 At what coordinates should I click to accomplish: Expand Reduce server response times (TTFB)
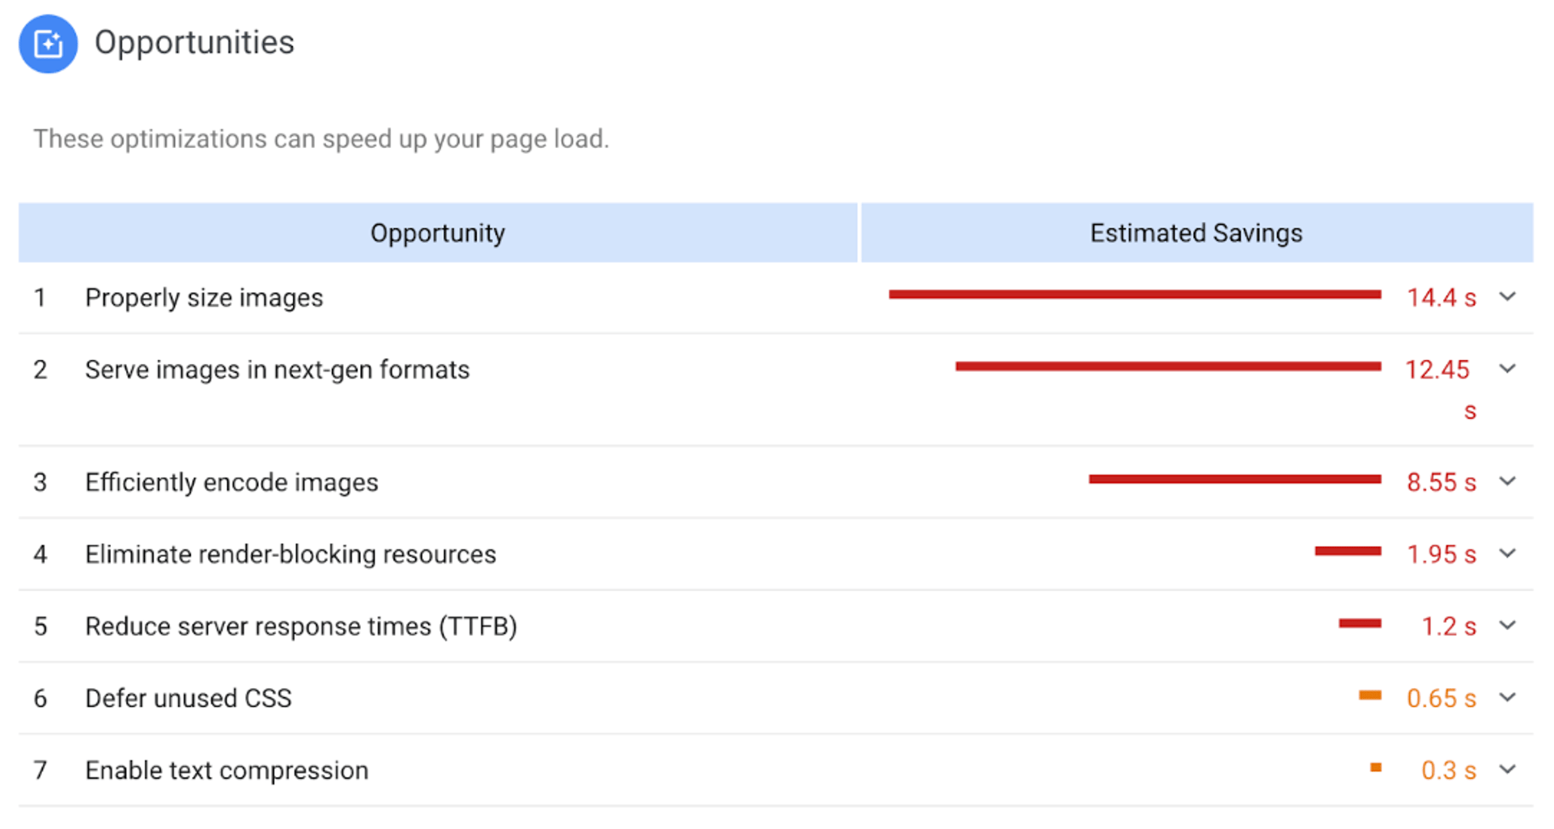tap(1508, 625)
